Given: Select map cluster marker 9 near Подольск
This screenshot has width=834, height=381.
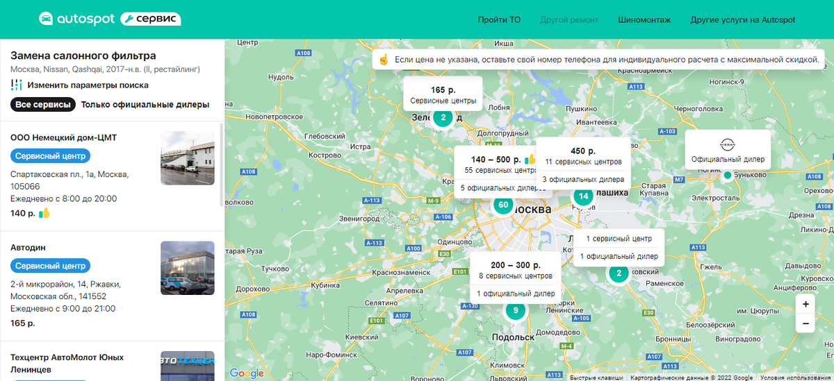Looking at the screenshot, I should point(516,310).
